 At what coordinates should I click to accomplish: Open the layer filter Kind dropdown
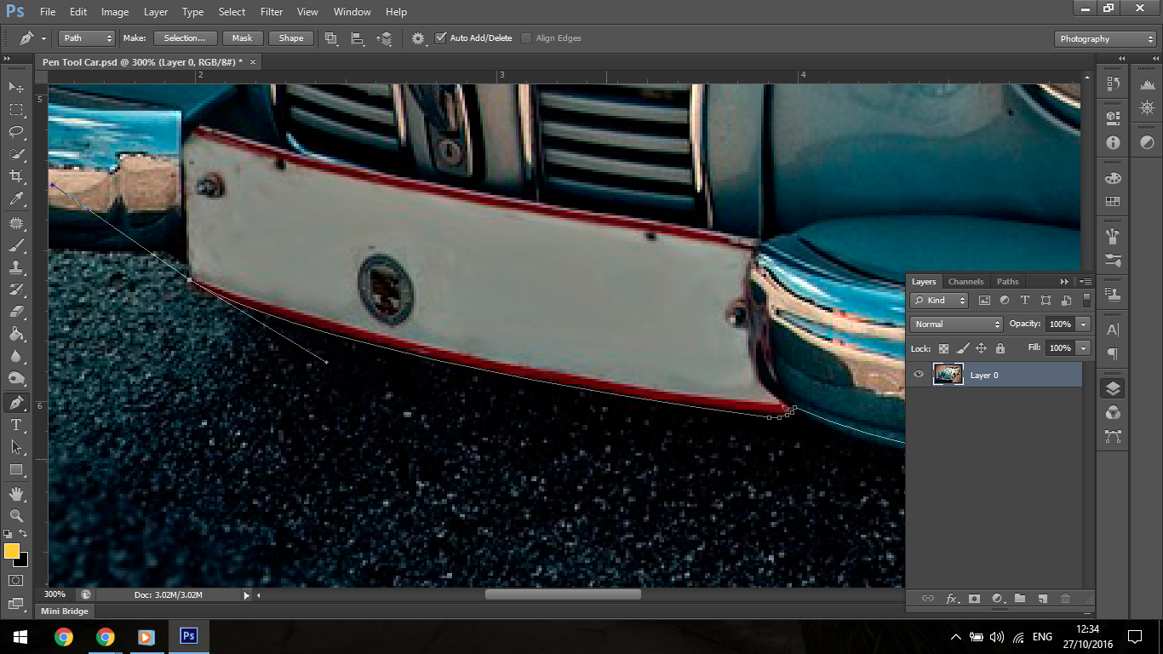(x=939, y=301)
